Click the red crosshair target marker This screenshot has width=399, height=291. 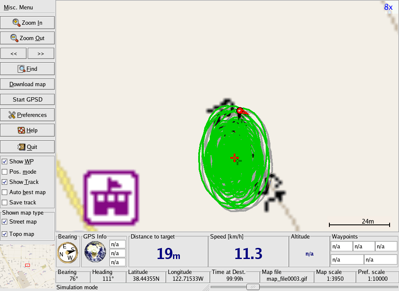click(235, 158)
